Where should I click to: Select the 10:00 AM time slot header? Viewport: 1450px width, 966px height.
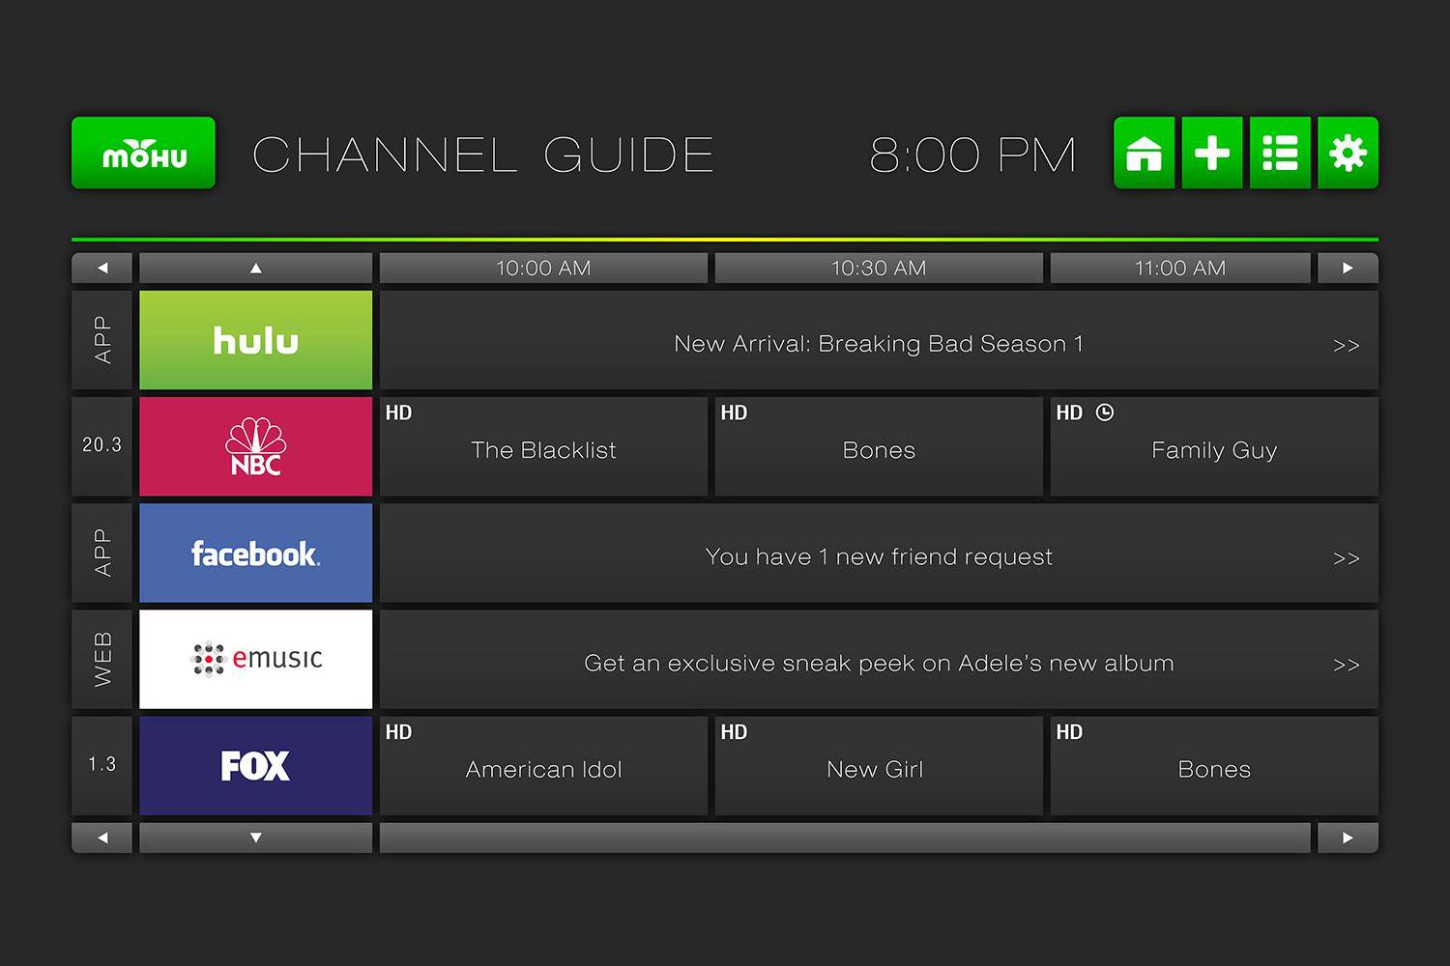543,268
